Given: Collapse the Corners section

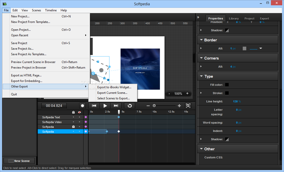Looking at the screenshot, I should click(x=201, y=58).
